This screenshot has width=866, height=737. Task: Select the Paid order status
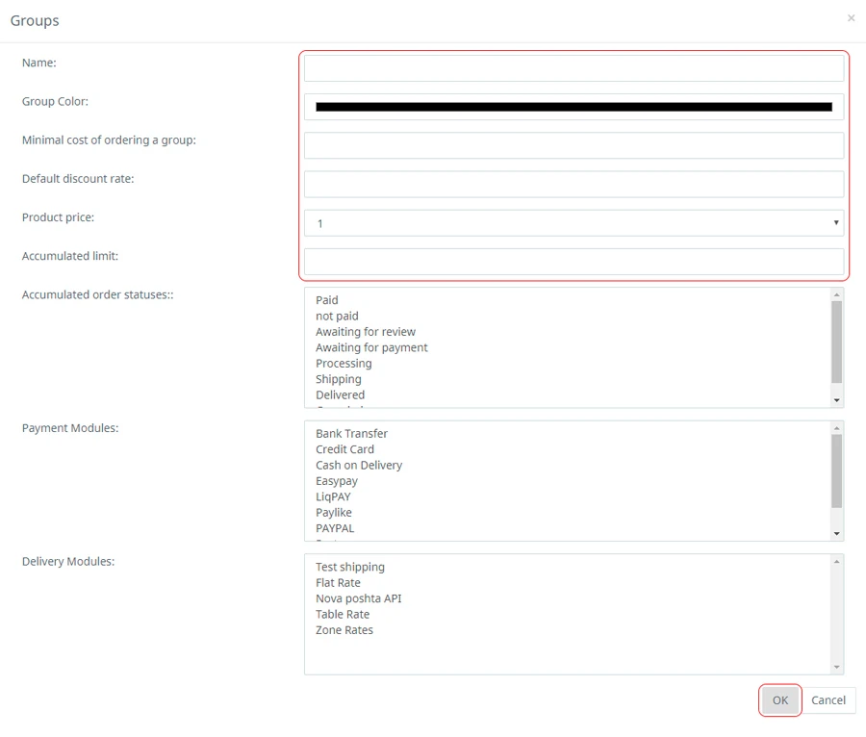327,300
